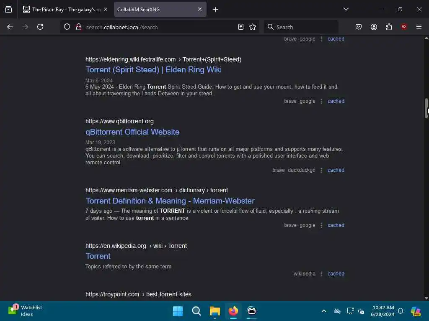Click Firefox taskbar icon
Image resolution: width=429 pixels, height=321 pixels.
point(233,311)
